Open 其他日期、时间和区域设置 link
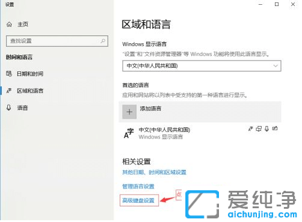Image resolution: width=302 pixels, height=222 pixels. pyautogui.click(x=154, y=172)
